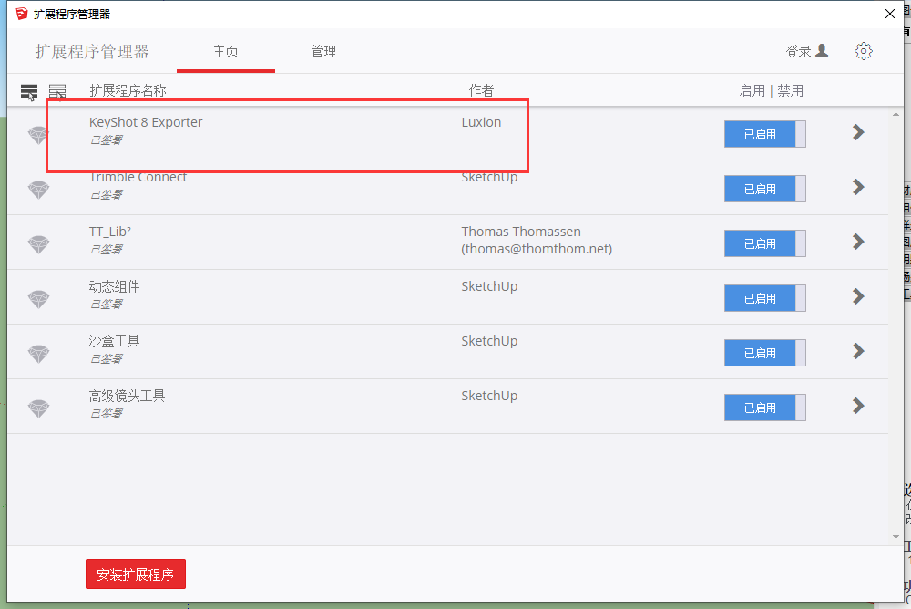Image resolution: width=911 pixels, height=609 pixels.
Task: Select the 高级镜头工具 extension name
Action: tap(127, 396)
